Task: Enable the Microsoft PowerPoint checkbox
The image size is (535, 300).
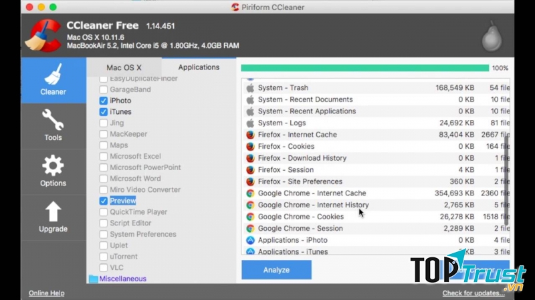Action: point(104,168)
